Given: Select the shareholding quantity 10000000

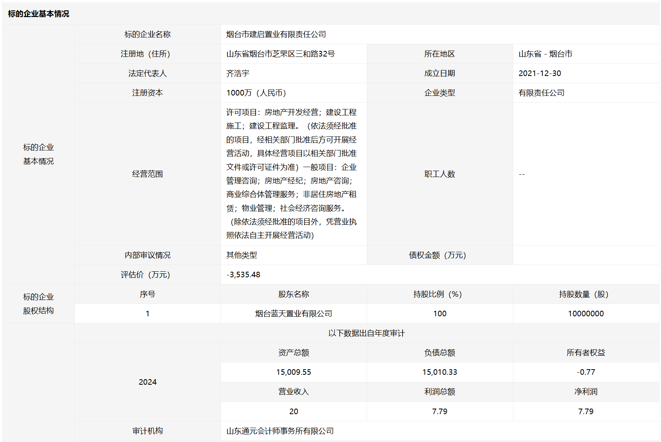Looking at the screenshot, I should 586,314.
